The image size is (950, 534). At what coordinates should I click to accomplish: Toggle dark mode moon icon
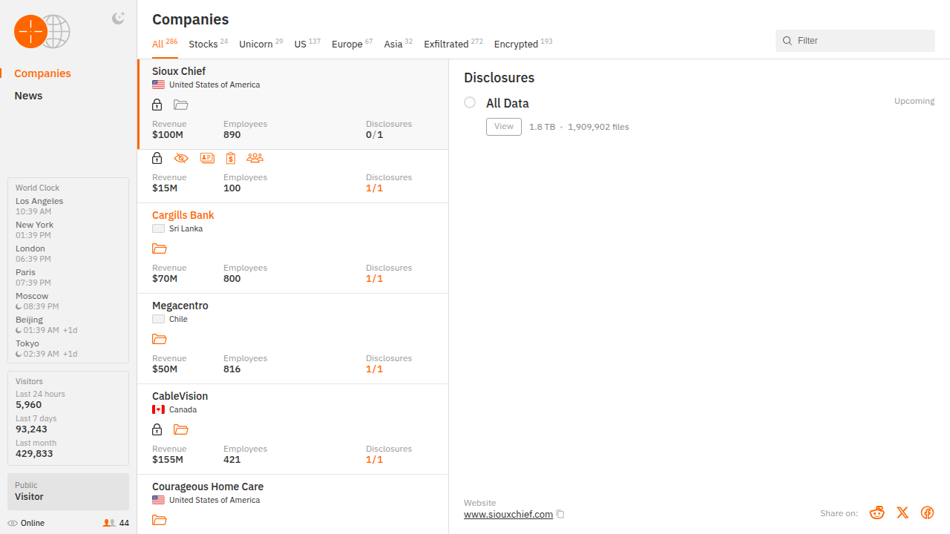tap(118, 19)
